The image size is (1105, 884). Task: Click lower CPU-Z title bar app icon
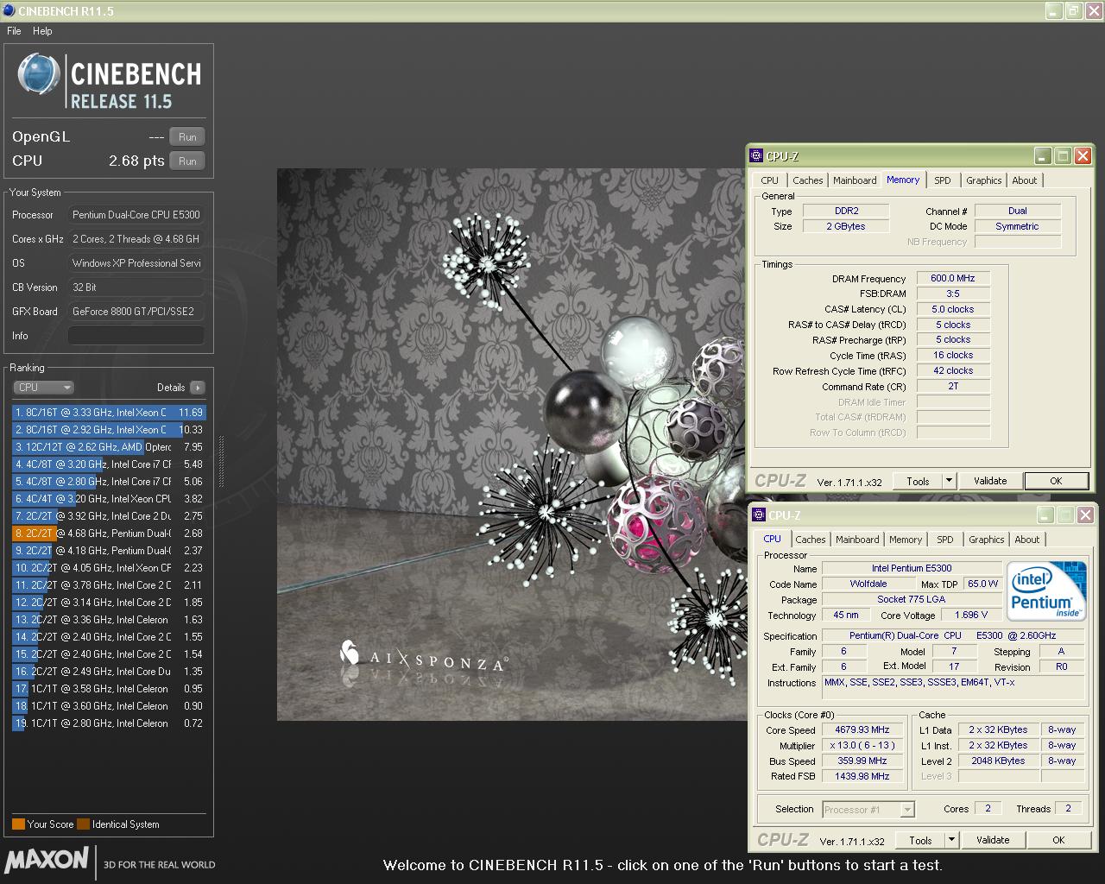[x=759, y=515]
